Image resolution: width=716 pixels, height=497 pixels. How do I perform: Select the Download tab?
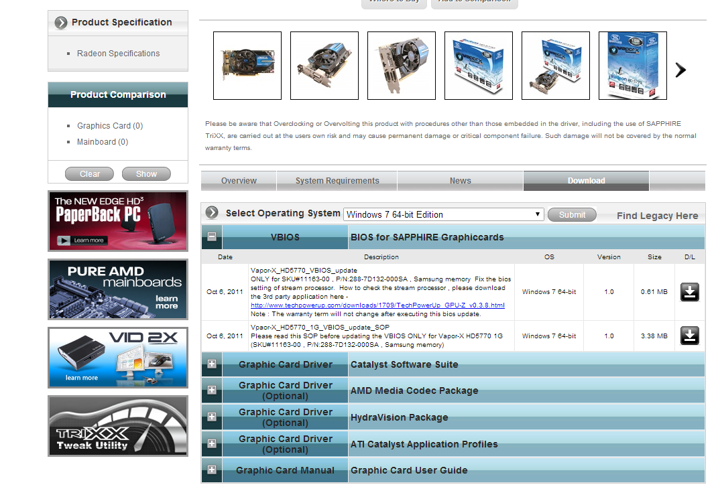tap(587, 181)
